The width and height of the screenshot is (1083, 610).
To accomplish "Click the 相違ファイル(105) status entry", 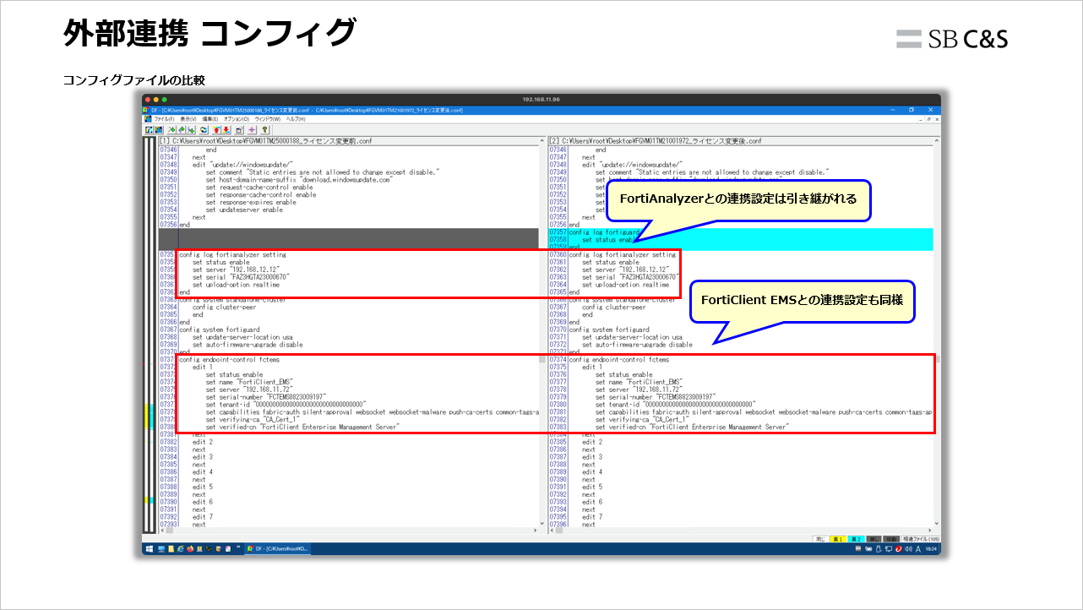I will click(920, 538).
